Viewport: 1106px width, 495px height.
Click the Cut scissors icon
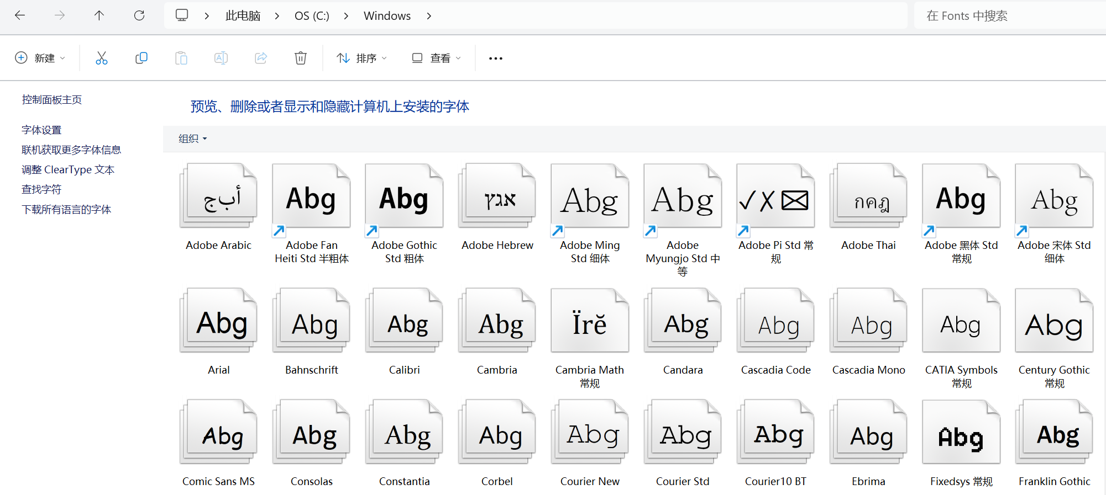click(x=102, y=58)
